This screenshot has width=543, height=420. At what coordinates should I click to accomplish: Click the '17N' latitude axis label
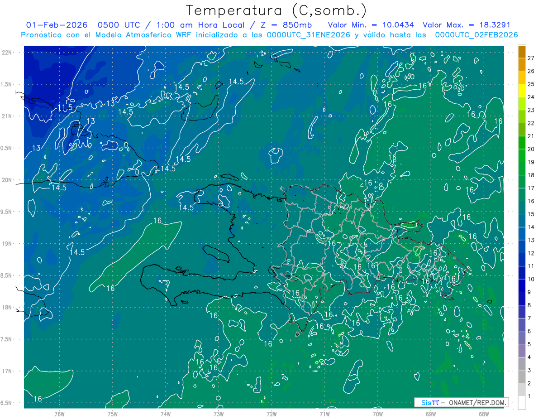7,371
